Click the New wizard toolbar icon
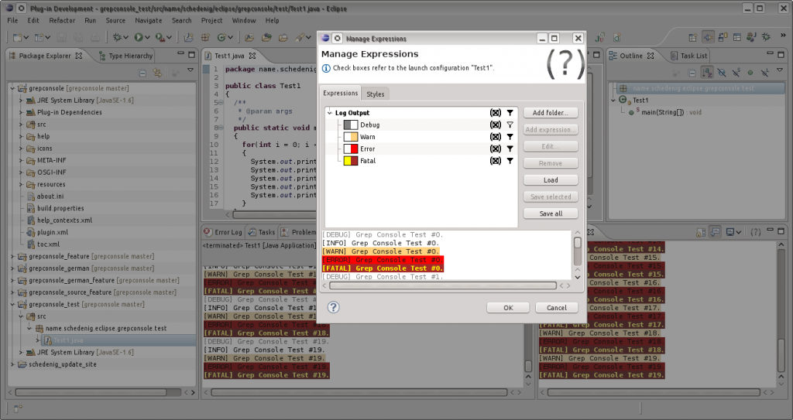Screen dimensions: 793x420 pyautogui.click(x=18, y=37)
